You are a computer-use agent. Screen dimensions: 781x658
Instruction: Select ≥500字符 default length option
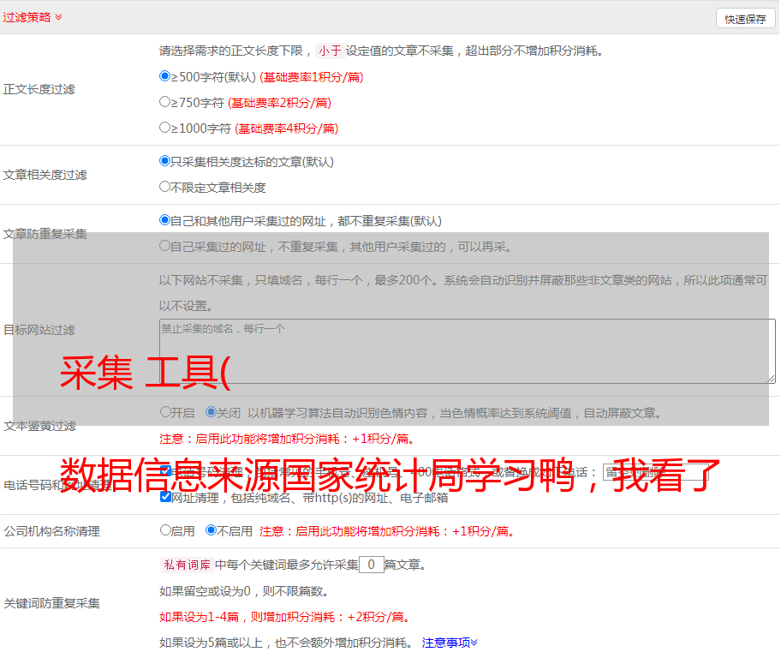coord(165,76)
